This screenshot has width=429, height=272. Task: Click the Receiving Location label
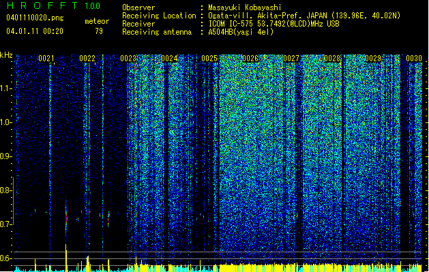click(159, 16)
